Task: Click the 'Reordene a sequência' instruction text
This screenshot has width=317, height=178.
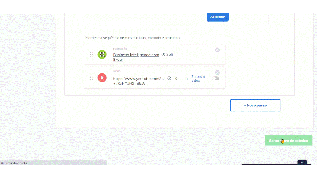Action: (133, 38)
